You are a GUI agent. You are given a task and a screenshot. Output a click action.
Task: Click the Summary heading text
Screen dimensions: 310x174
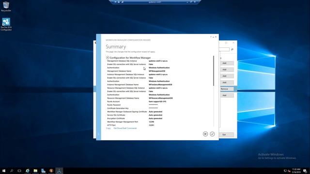116,47
